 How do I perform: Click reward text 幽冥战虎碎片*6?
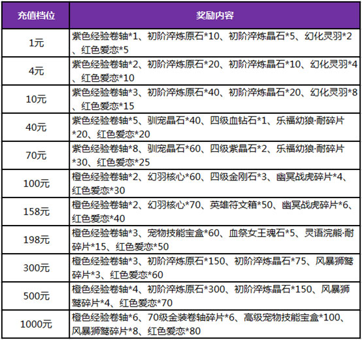pyautogui.click(x=315, y=205)
